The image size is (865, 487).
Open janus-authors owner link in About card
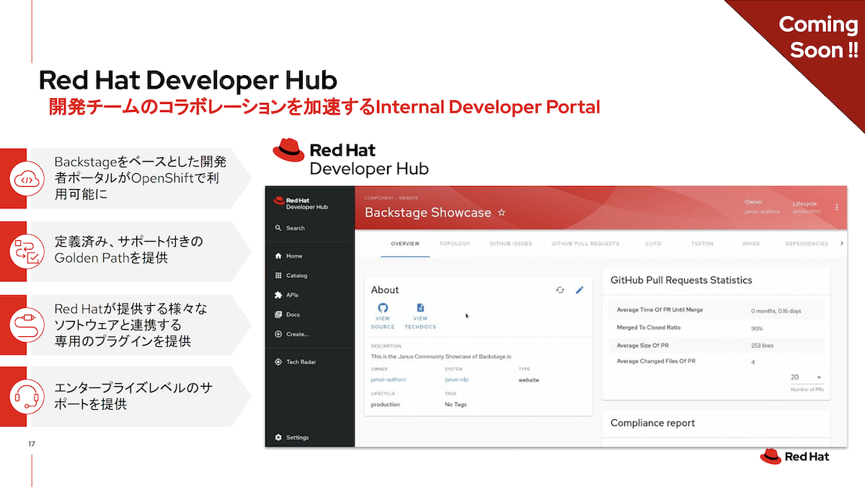389,379
